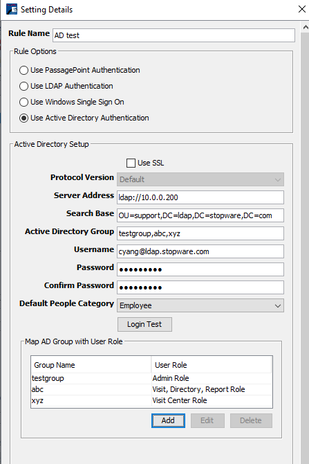Click the Rule Name text field
The image size is (309, 464).
[174, 35]
